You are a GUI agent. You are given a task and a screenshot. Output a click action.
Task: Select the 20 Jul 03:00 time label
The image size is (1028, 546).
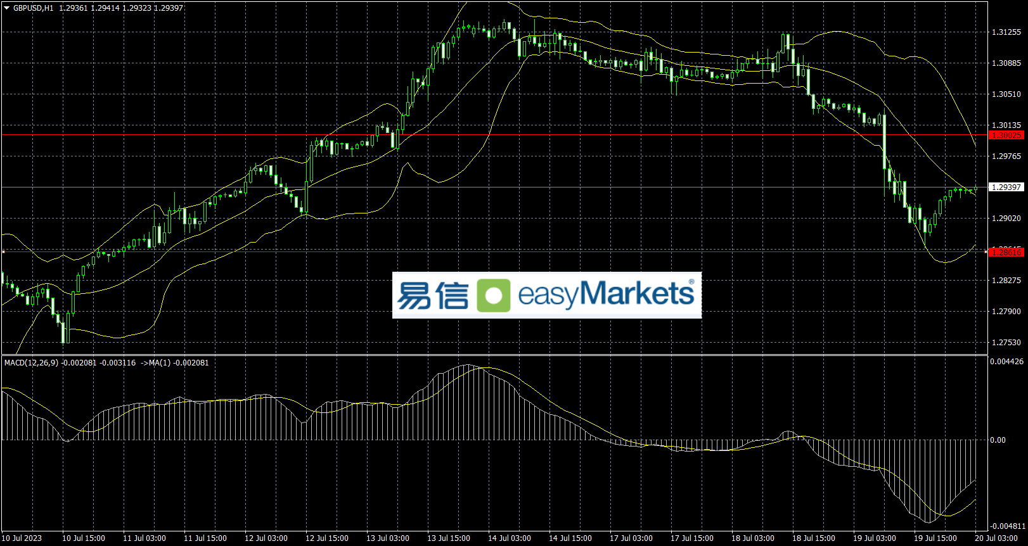(996, 538)
